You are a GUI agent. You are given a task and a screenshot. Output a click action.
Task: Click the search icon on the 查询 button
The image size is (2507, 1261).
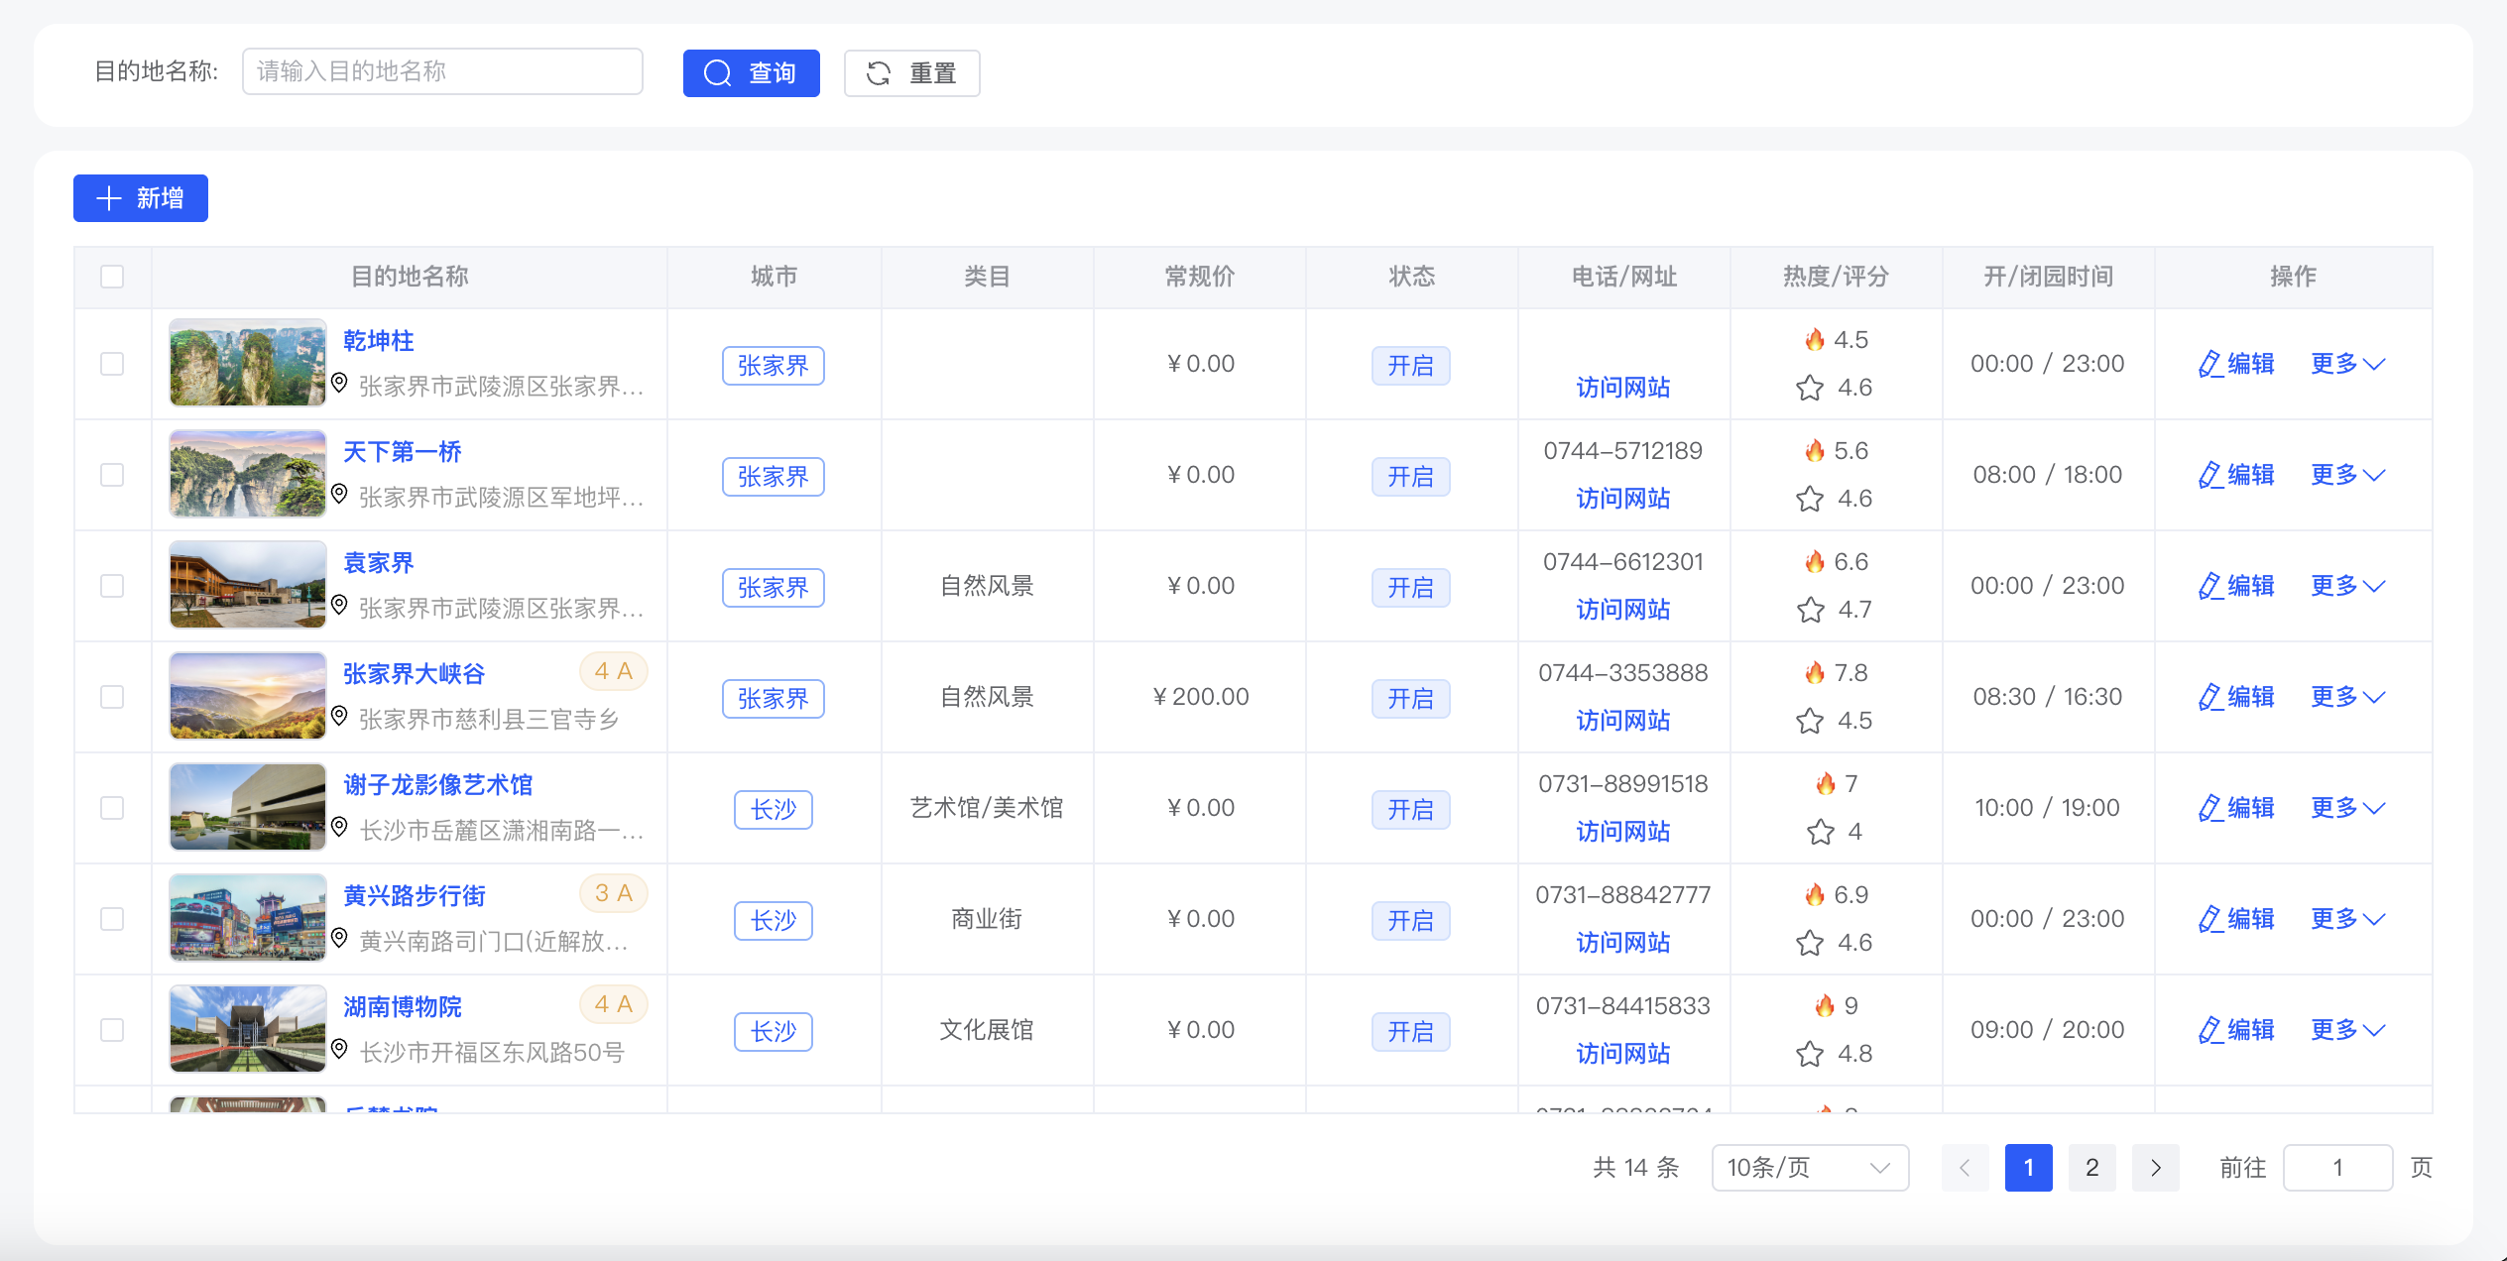point(717,73)
